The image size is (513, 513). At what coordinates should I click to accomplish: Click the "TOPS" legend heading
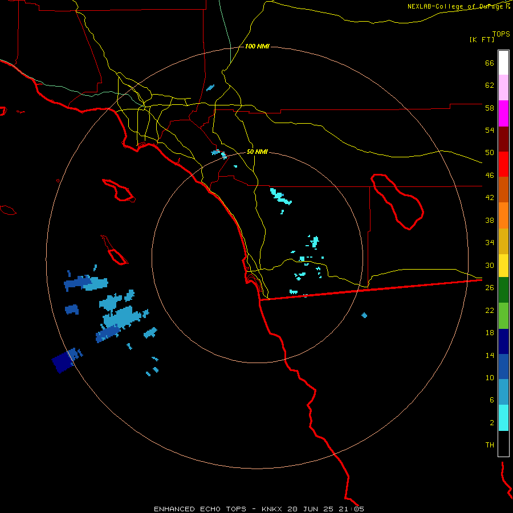coord(501,34)
